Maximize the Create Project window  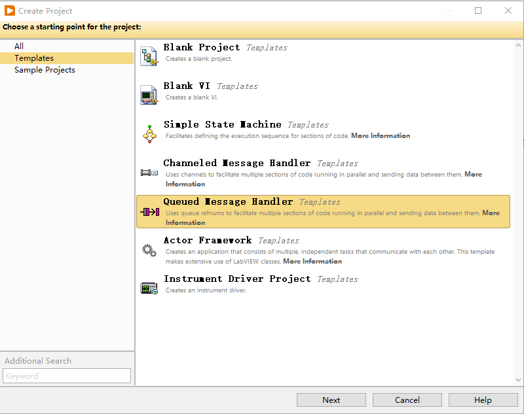coord(478,10)
